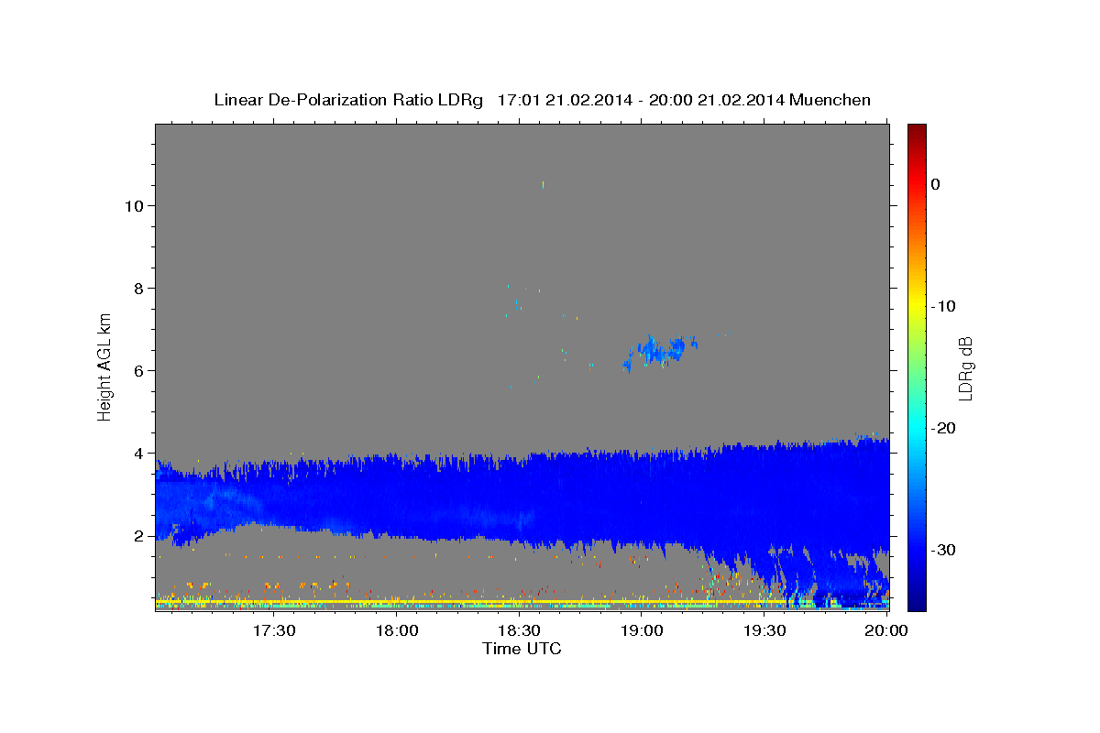The width and height of the screenshot is (1100, 733).
Task: Click the blue cloud layer at 3 km height
Action: coord(522,495)
